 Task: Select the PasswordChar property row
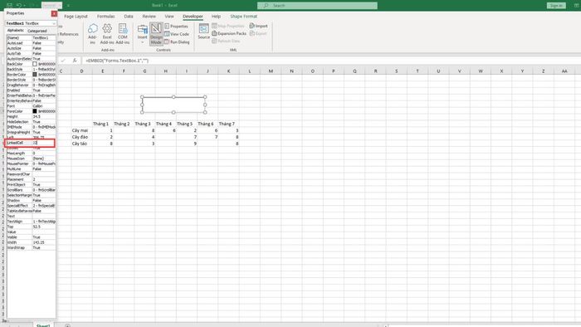[32, 174]
